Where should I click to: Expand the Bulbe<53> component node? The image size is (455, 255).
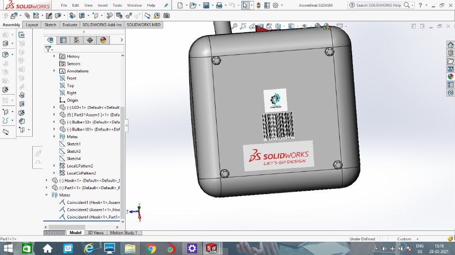click(x=54, y=122)
